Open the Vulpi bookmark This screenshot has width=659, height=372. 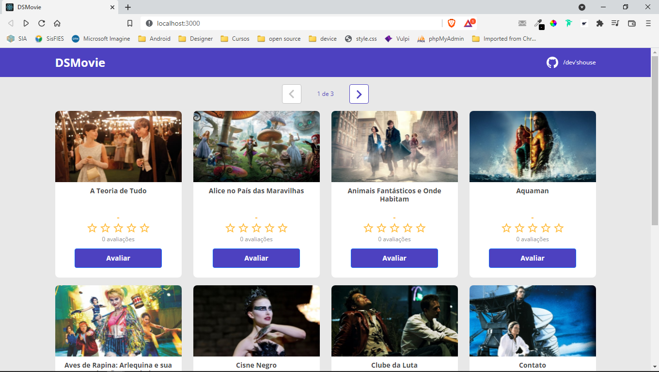pos(397,38)
